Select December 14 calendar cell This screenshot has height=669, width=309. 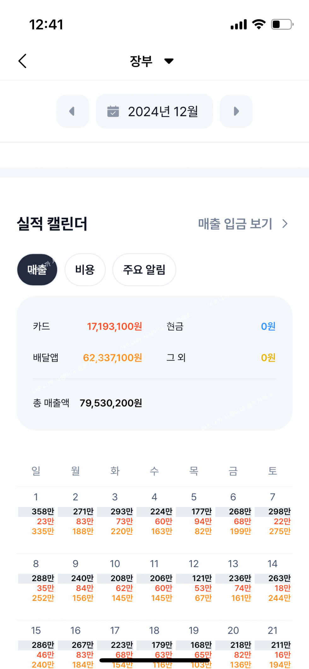[x=273, y=581]
